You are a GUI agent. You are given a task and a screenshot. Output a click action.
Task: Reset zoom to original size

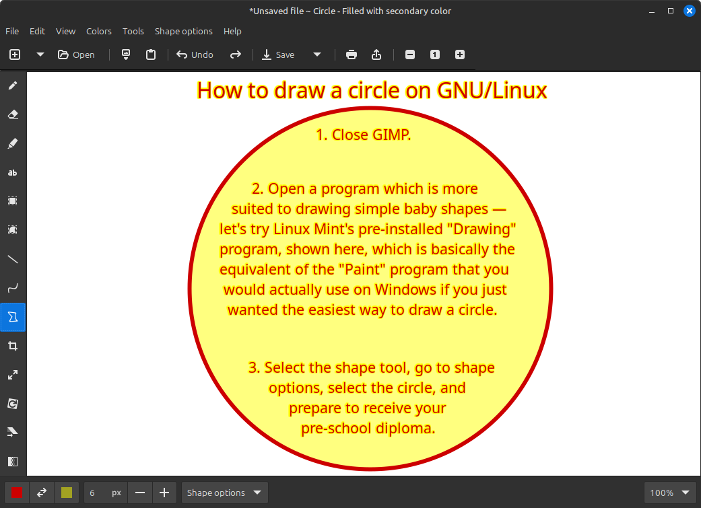[435, 55]
